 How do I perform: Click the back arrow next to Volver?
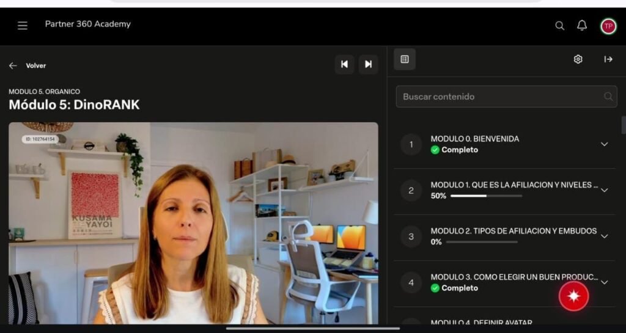pyautogui.click(x=13, y=65)
